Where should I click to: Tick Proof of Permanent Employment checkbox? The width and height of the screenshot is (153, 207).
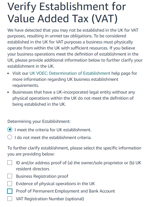point(10,191)
